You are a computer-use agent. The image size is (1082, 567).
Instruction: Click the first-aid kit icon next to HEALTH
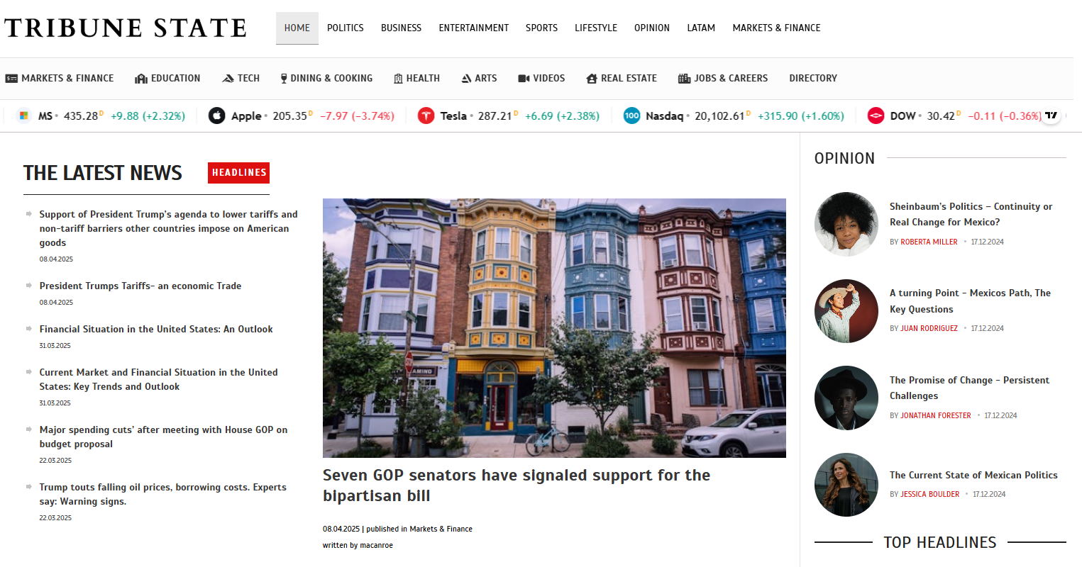(398, 78)
